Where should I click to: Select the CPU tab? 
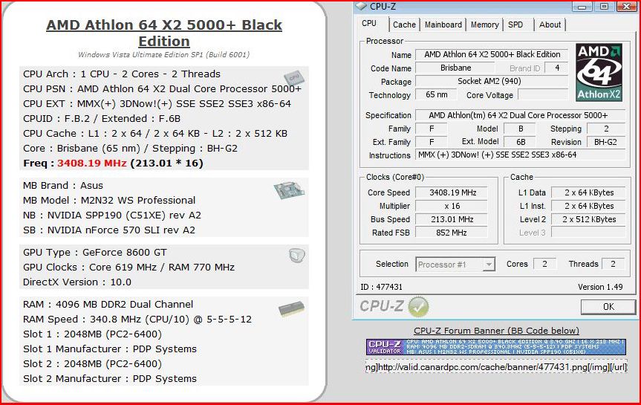pyautogui.click(x=369, y=23)
